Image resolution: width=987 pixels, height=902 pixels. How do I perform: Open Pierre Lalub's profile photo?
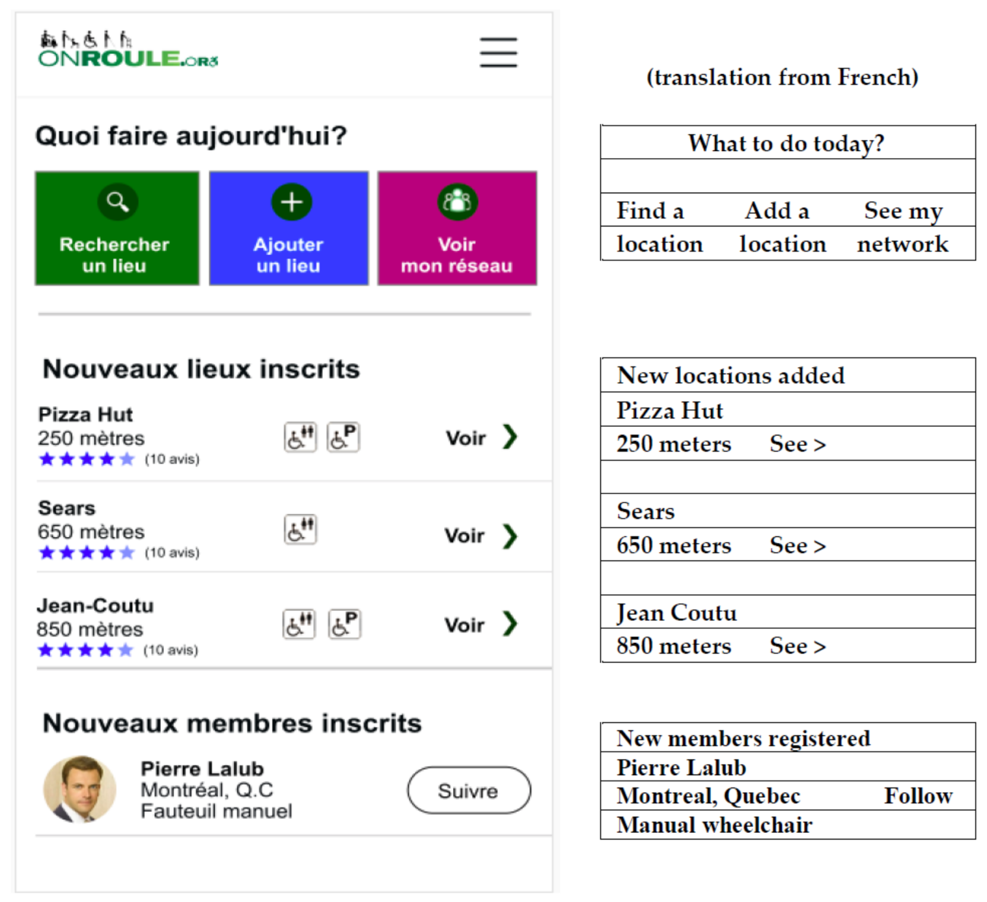(x=79, y=789)
